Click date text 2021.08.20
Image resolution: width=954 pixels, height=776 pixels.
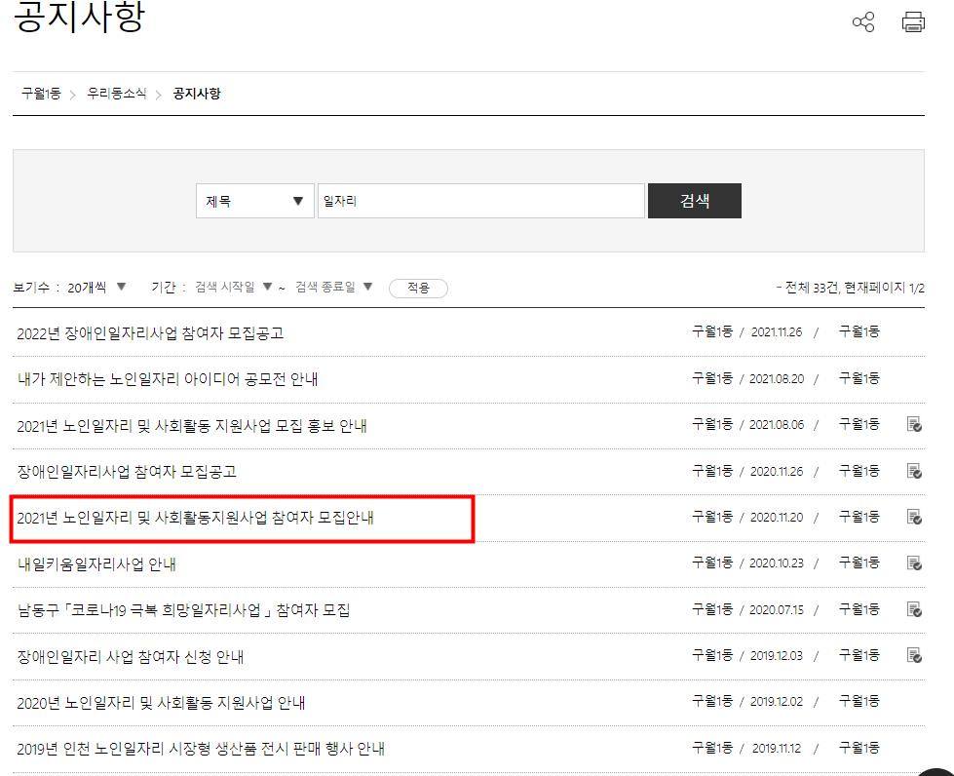pos(777,378)
